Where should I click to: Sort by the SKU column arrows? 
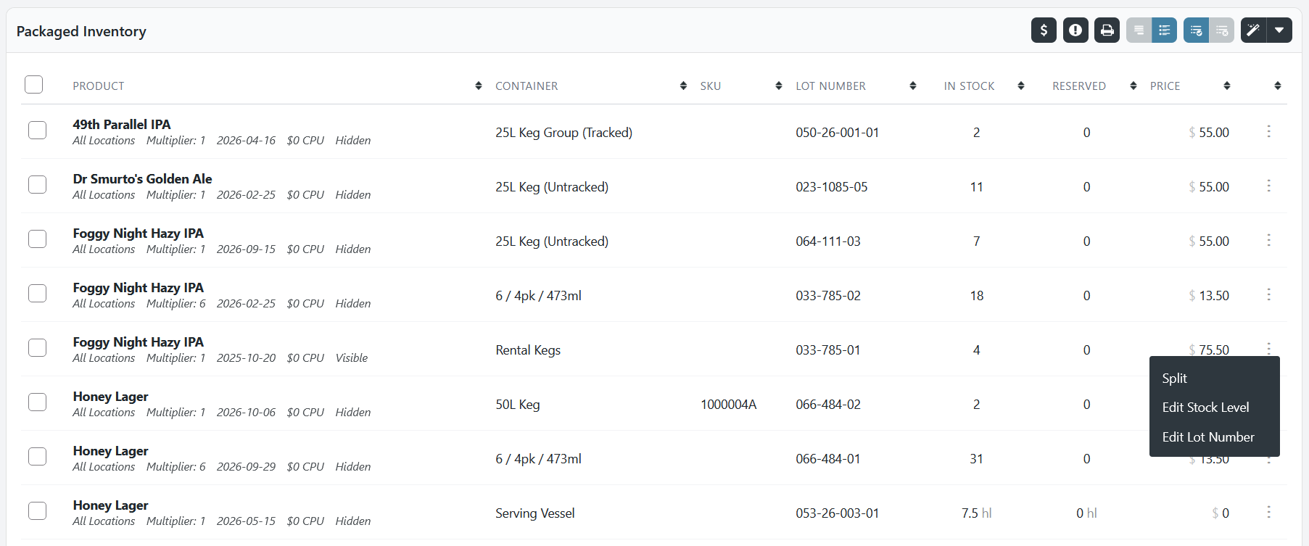[x=779, y=86]
